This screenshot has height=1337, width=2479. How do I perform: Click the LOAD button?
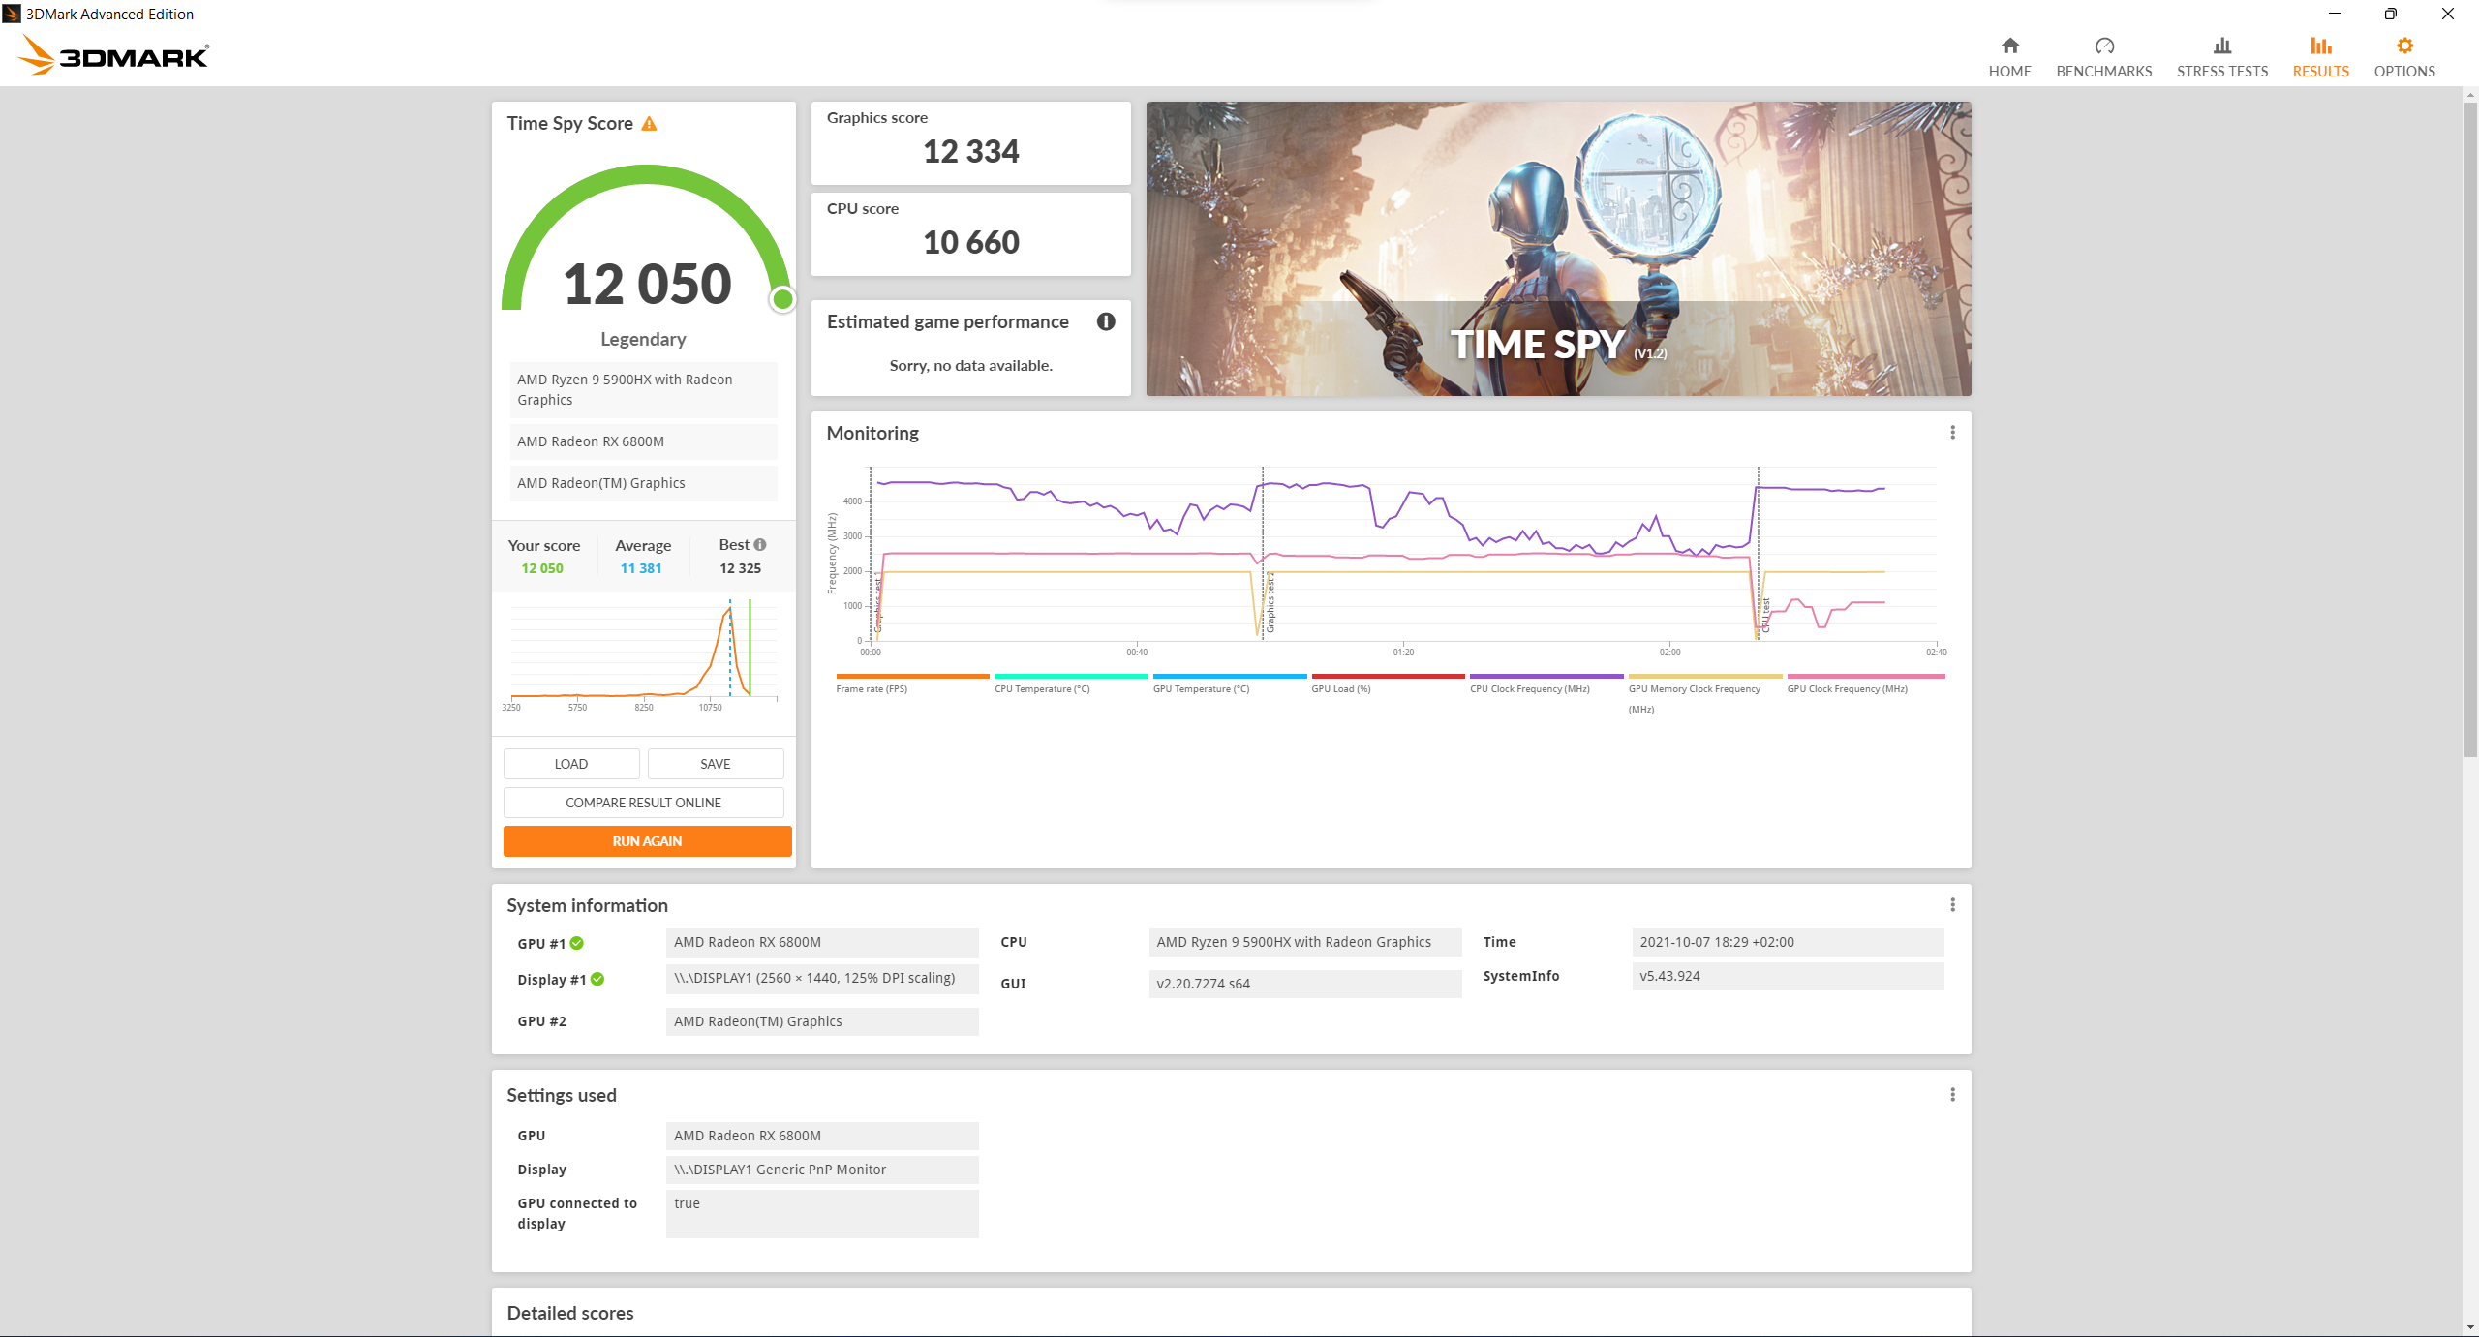[571, 764]
